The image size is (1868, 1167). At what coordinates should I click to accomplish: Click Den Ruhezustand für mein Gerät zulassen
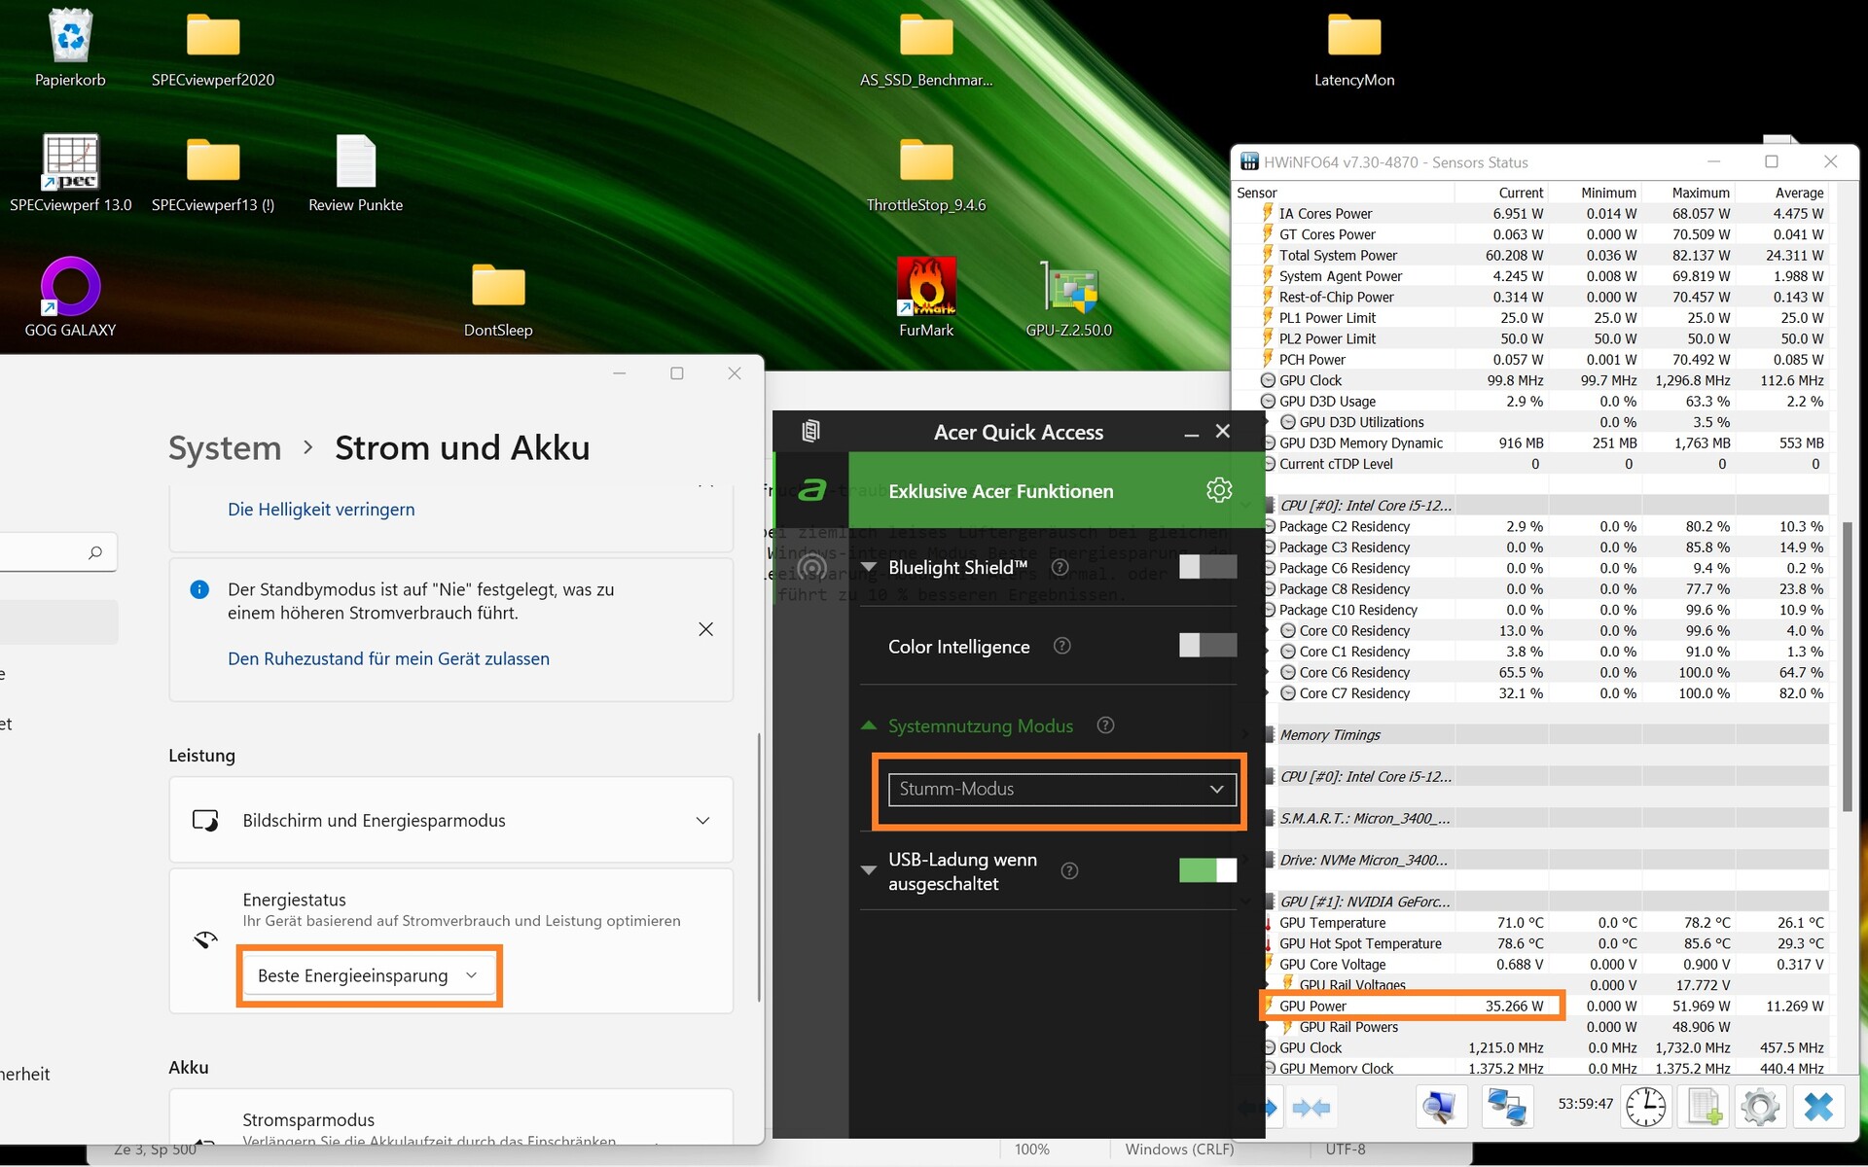(x=388, y=658)
